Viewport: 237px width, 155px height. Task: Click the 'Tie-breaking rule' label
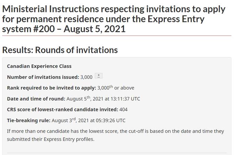coord(29,120)
